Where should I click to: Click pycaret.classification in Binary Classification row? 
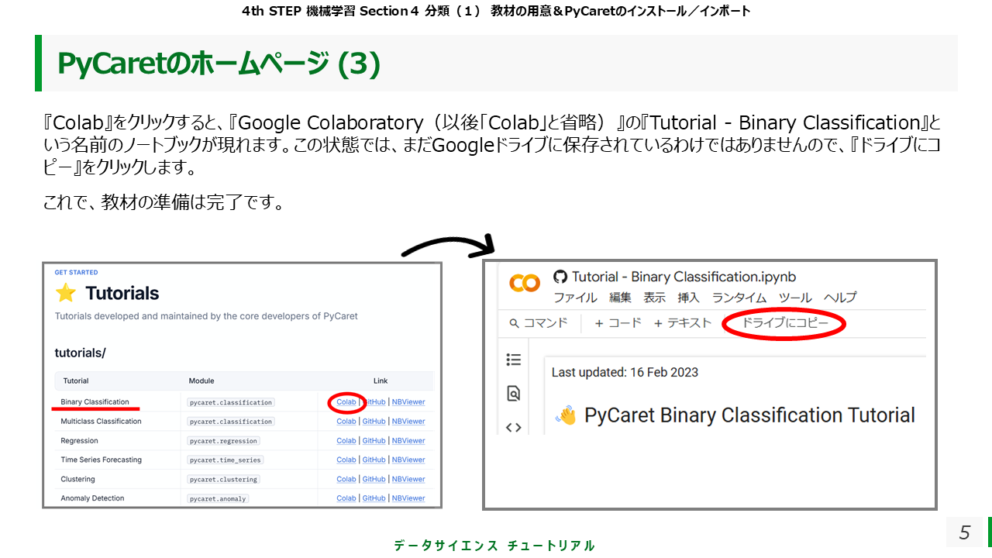231,402
